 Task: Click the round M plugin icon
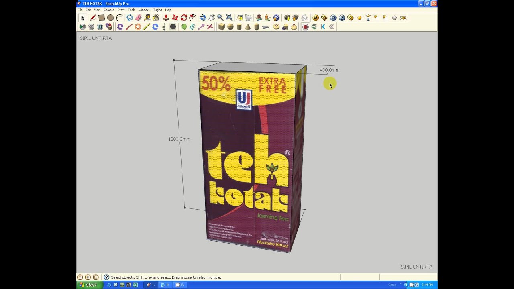316,18
